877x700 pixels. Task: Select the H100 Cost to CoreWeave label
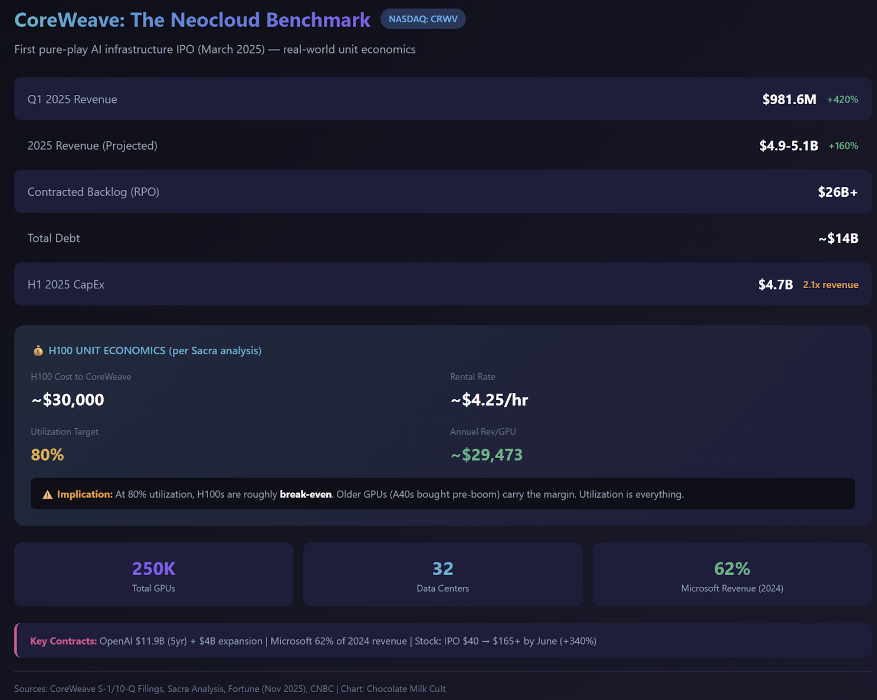81,377
